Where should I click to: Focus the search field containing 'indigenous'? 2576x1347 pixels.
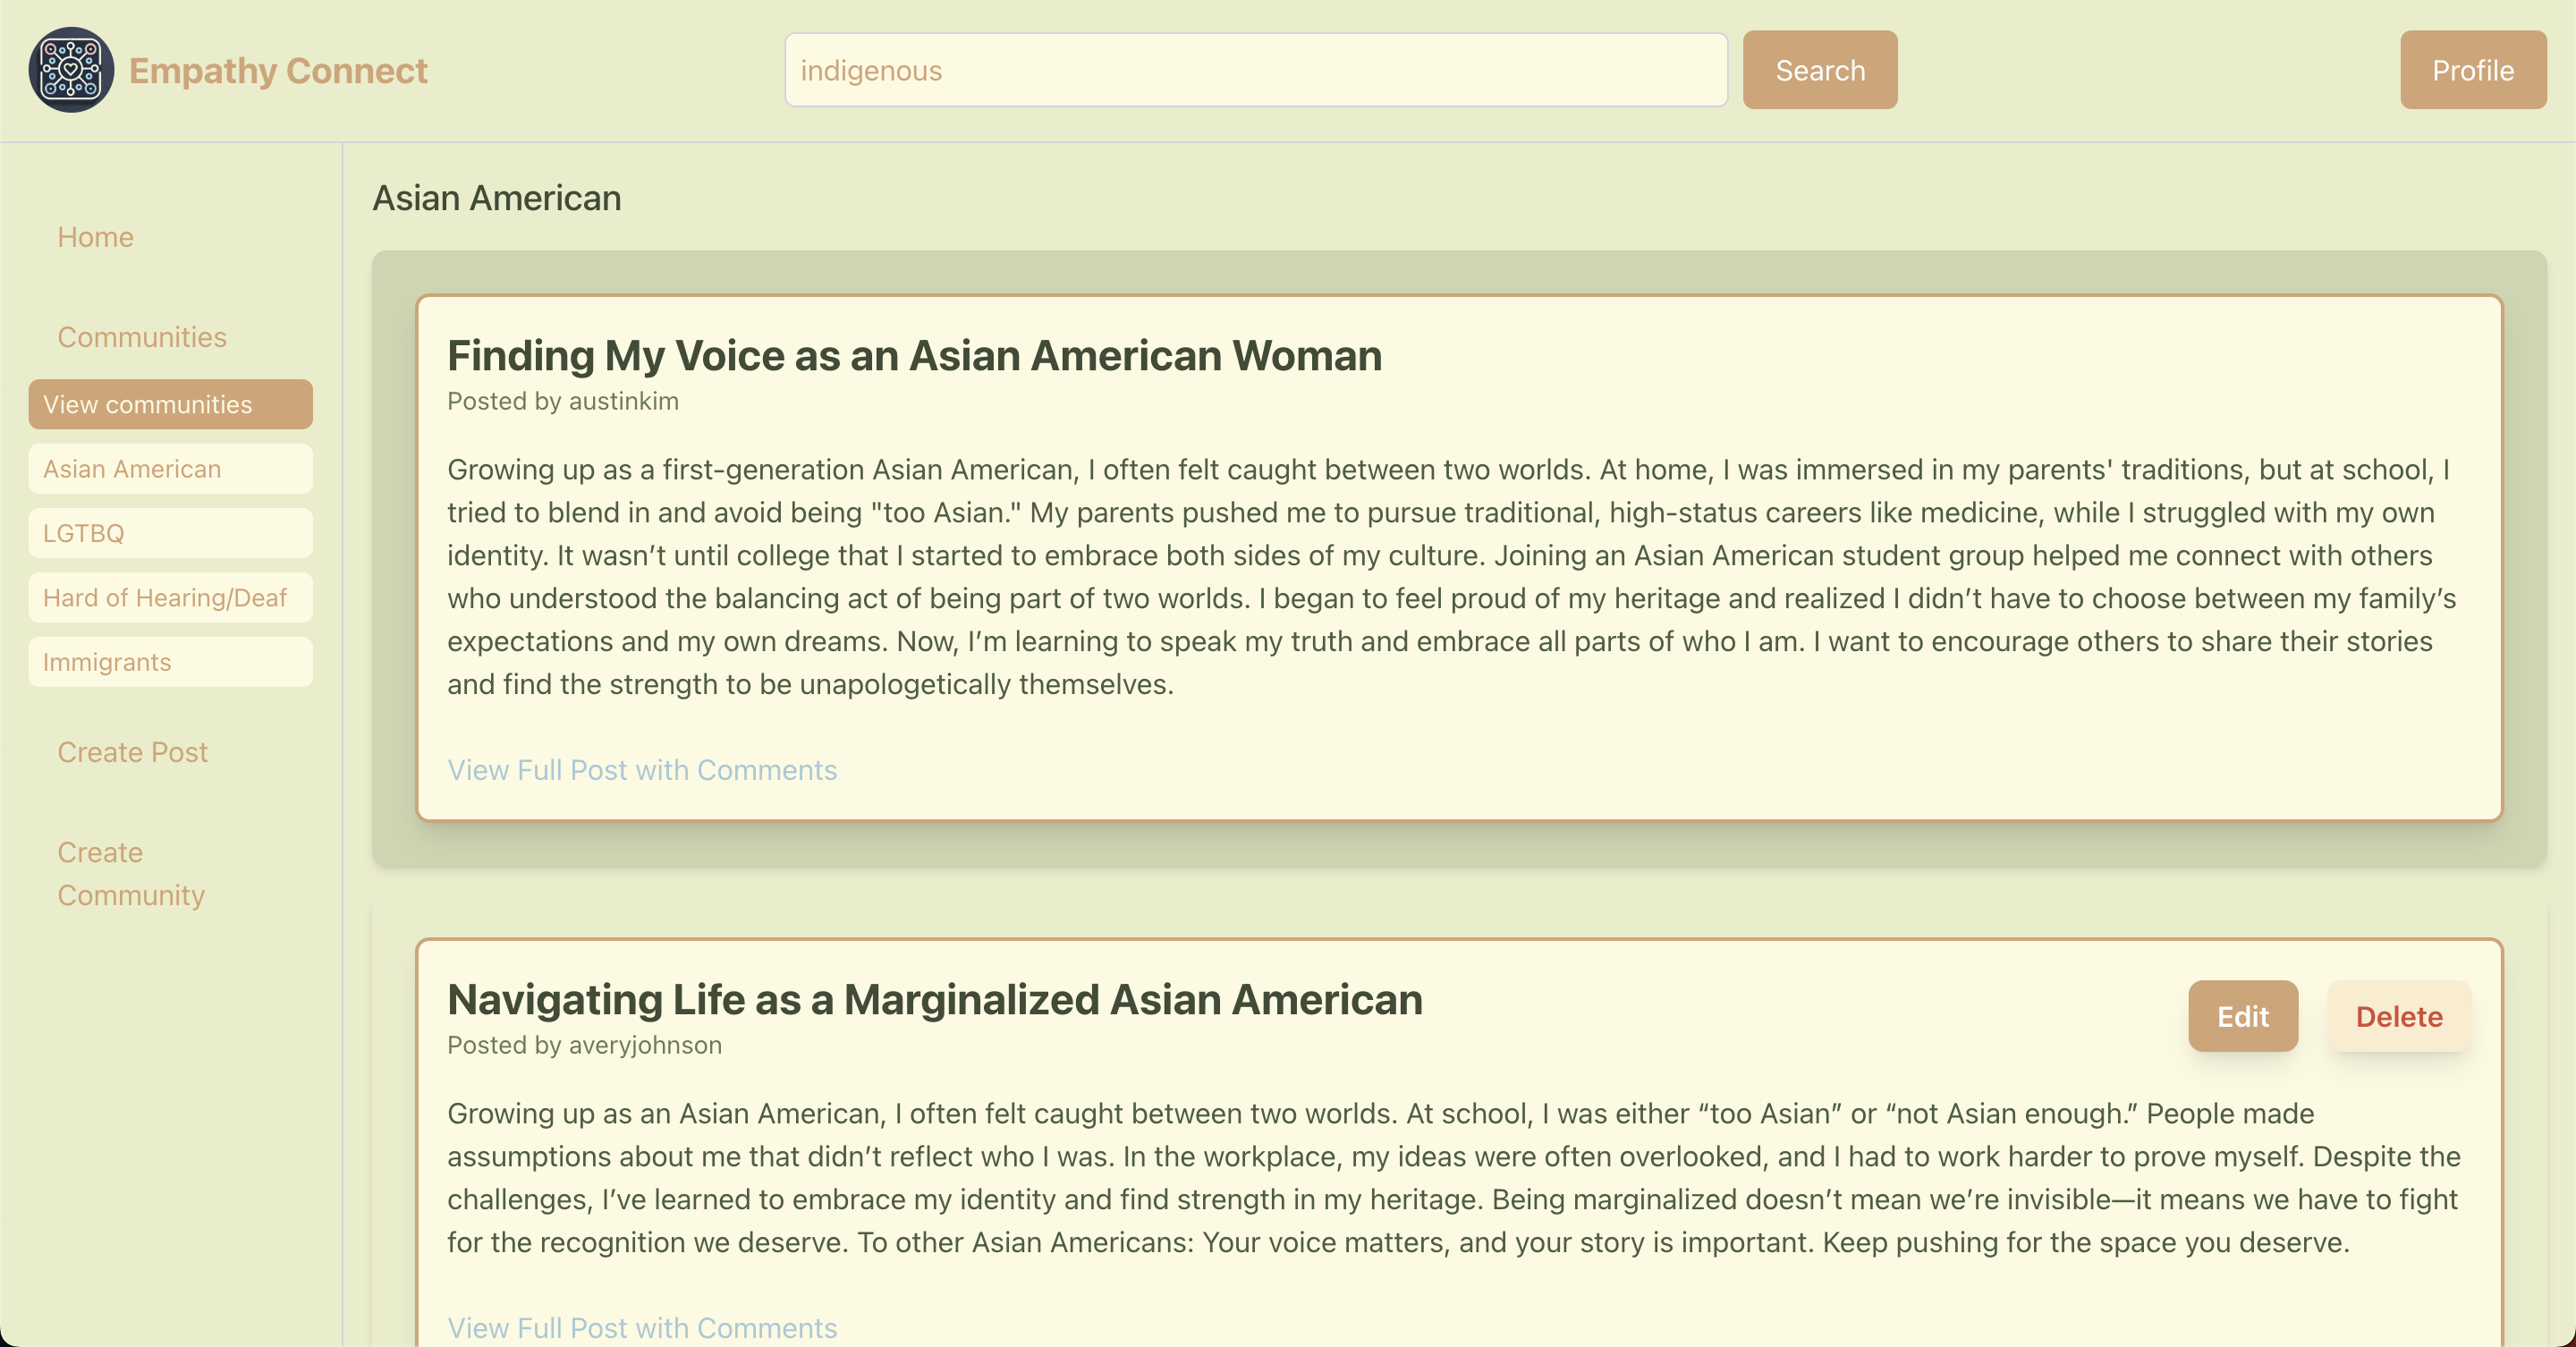pos(1255,70)
